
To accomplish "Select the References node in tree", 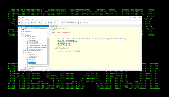I will [x=28, y=32].
